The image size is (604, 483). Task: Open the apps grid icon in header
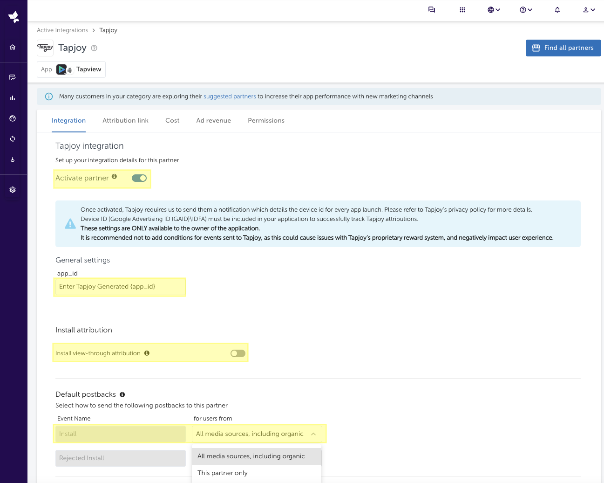[x=462, y=10]
